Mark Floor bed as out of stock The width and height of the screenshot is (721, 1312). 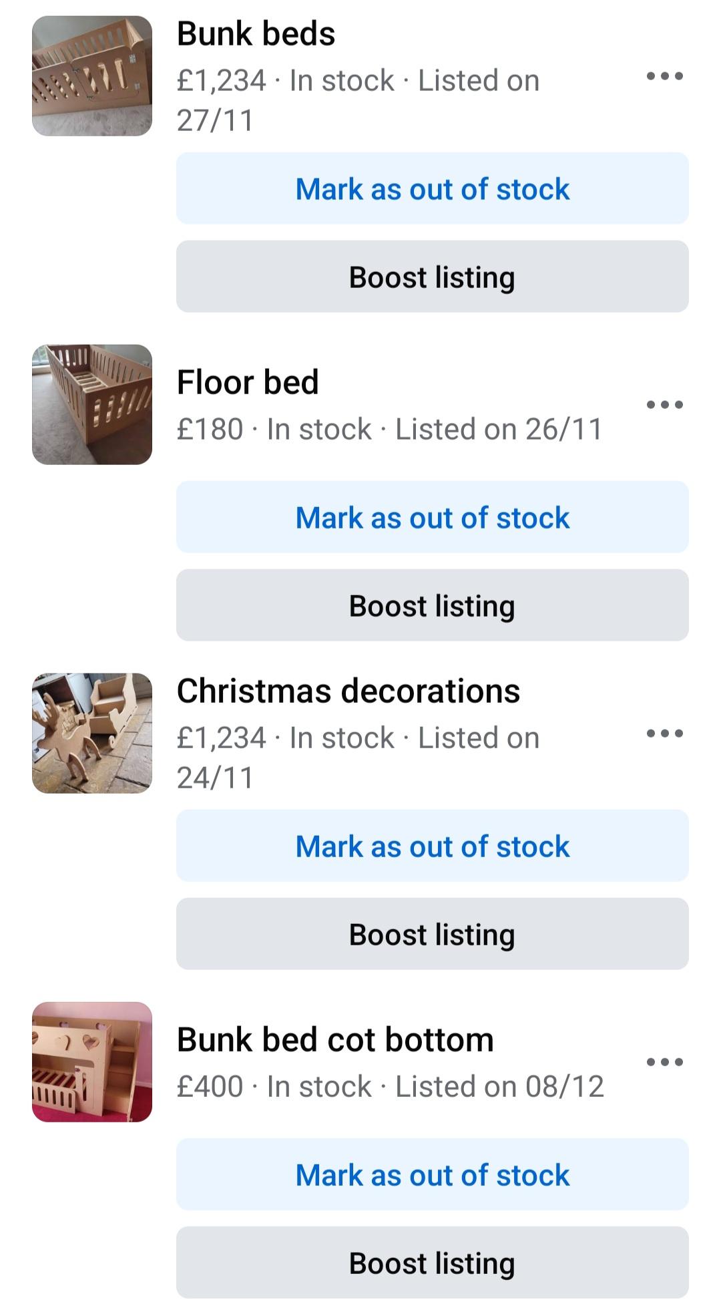tap(432, 518)
